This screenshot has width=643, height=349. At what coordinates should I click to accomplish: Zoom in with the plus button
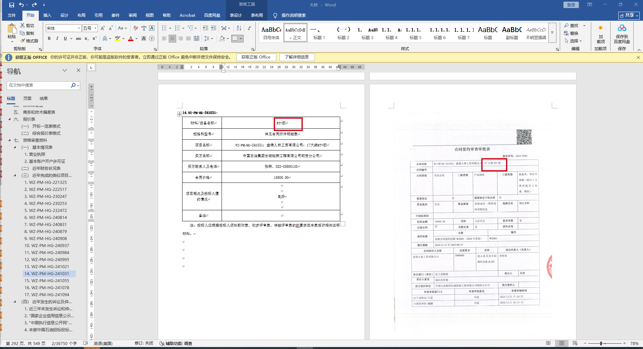pos(624,343)
